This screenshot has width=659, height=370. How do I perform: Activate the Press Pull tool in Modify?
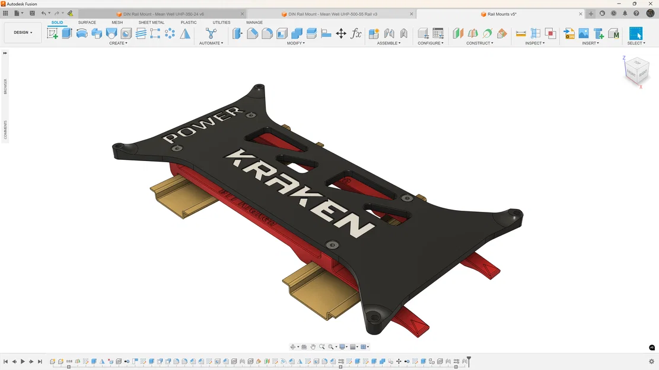[236, 34]
